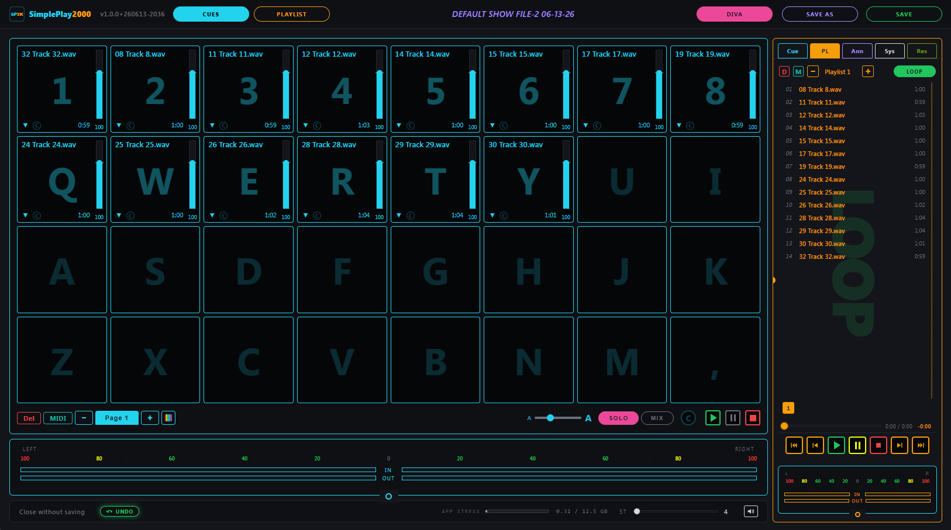Pause the playlist with the yellow pause button
This screenshot has width=951, height=530.
(857, 445)
